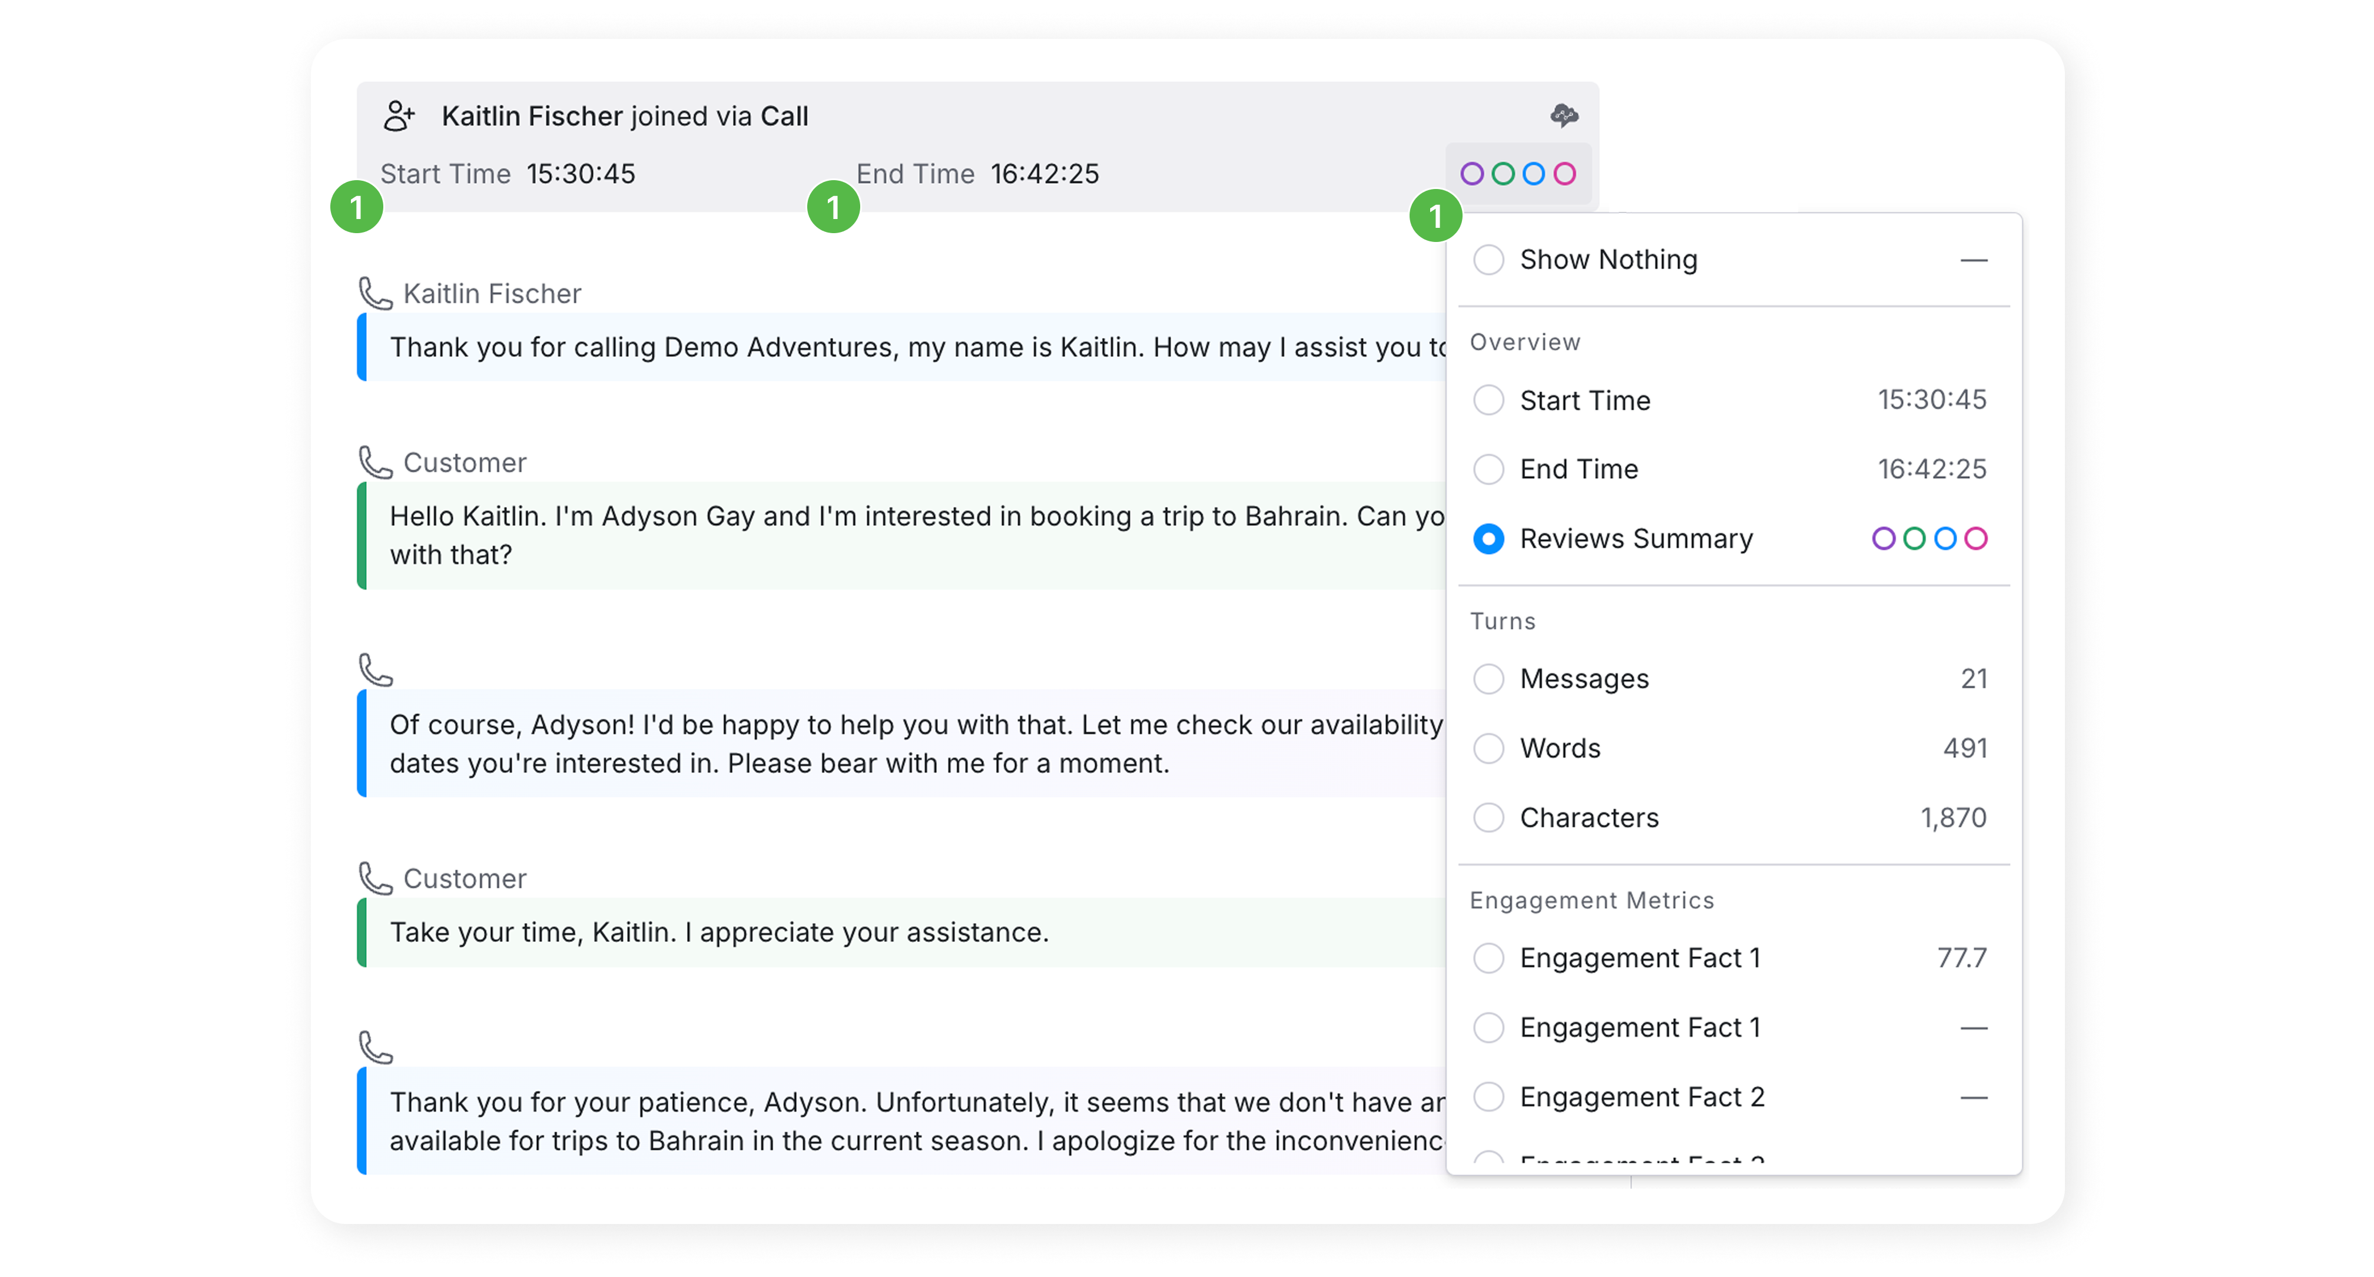2374x1277 pixels.
Task: Click the add participant icon beside Kaitlin Fischer
Action: [399, 116]
